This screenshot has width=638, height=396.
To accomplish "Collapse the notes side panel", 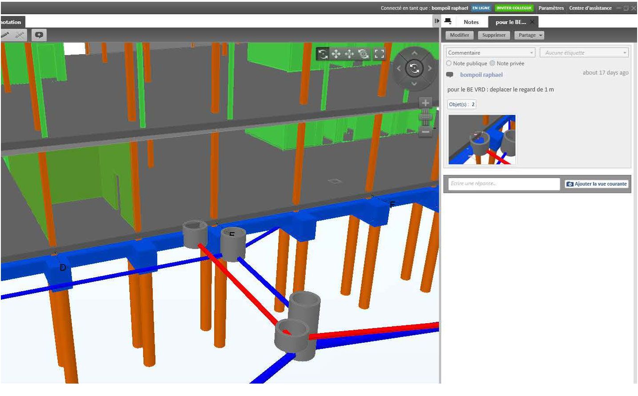I will (437, 21).
